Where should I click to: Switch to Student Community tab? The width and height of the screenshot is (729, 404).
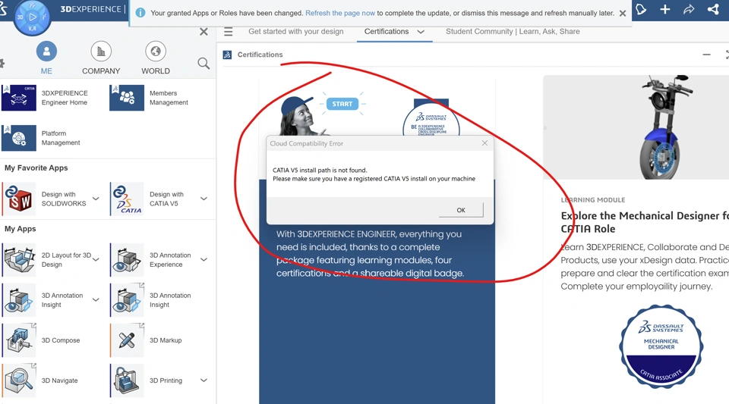[513, 32]
